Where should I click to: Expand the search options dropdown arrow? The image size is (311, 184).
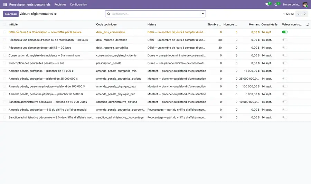pos(203,14)
